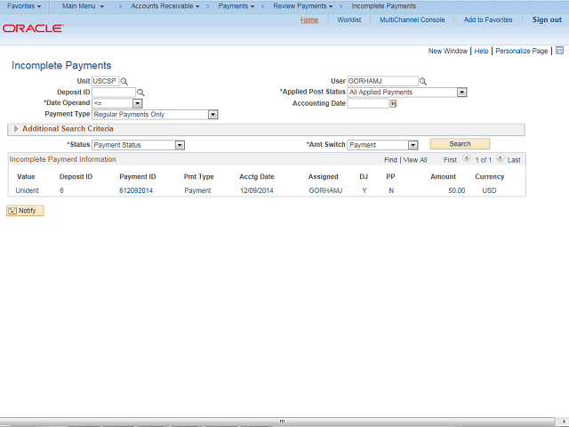The width and height of the screenshot is (569, 427).
Task: Click the Search button
Action: pyautogui.click(x=460, y=144)
